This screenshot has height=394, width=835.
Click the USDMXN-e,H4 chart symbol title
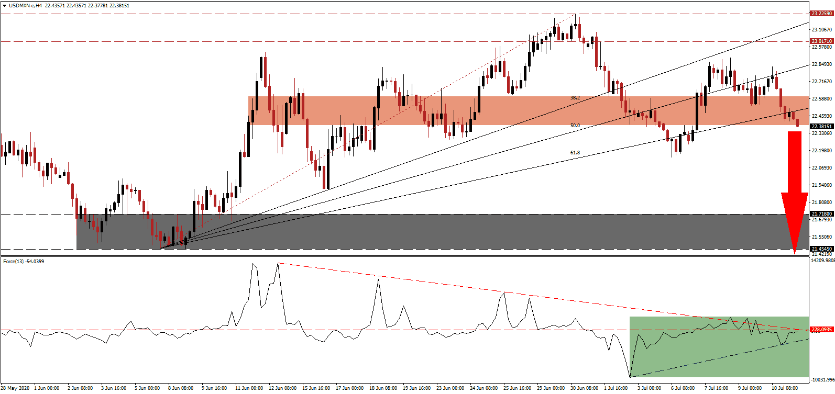click(26, 6)
